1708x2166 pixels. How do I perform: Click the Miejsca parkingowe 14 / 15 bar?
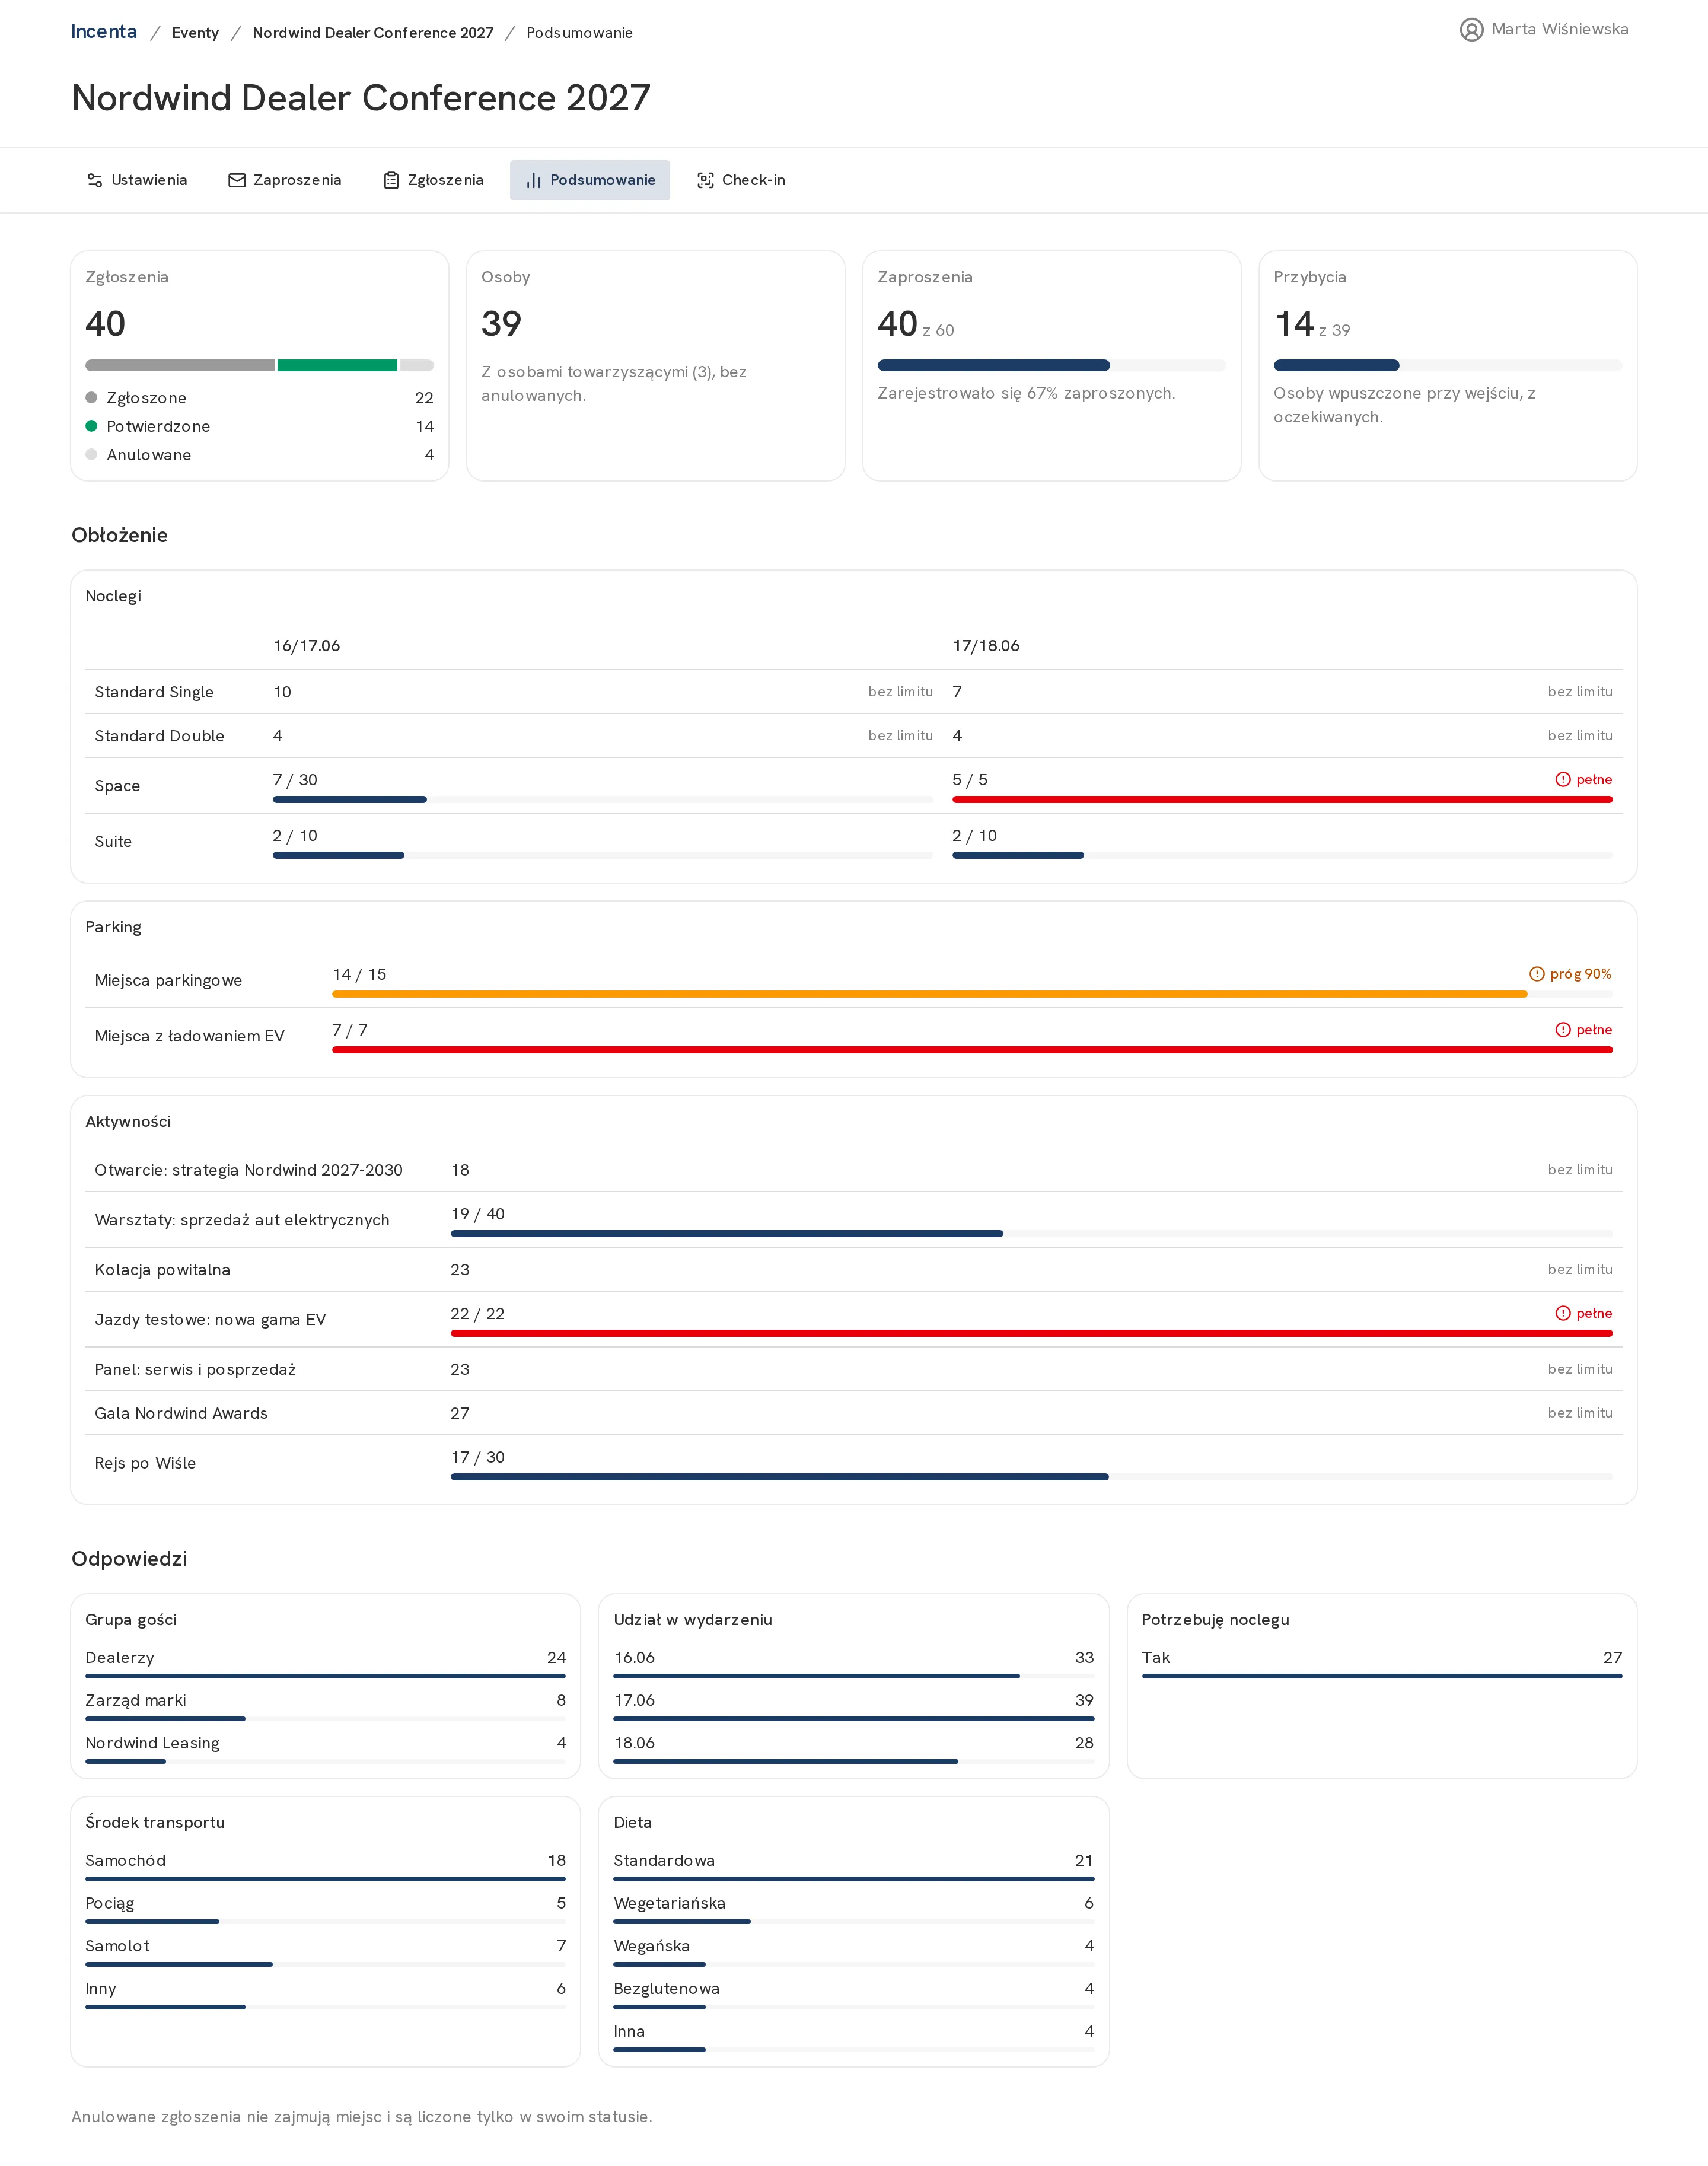coord(972,994)
